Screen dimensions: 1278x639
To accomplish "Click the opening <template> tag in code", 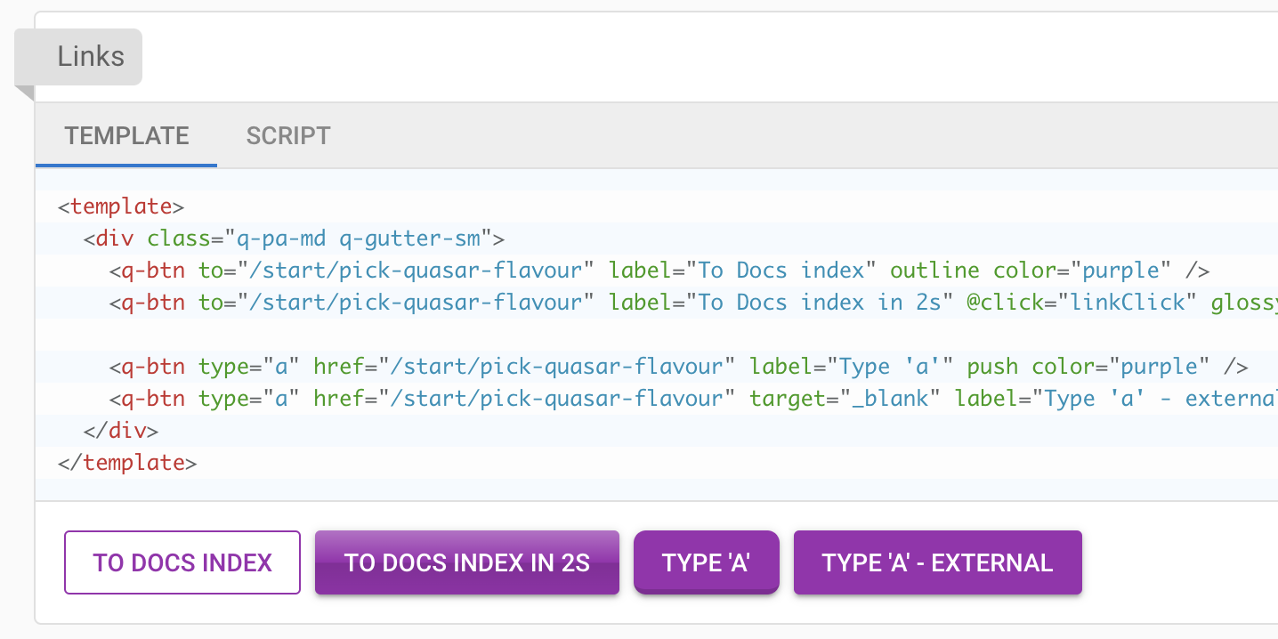I will click(x=121, y=206).
